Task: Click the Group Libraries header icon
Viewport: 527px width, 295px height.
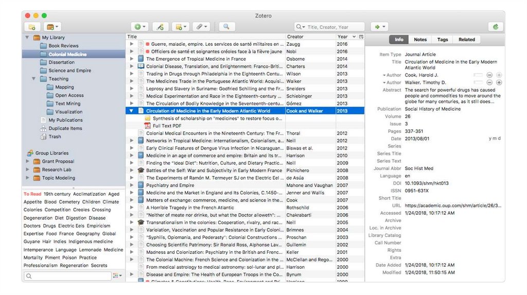Action: click(30, 153)
